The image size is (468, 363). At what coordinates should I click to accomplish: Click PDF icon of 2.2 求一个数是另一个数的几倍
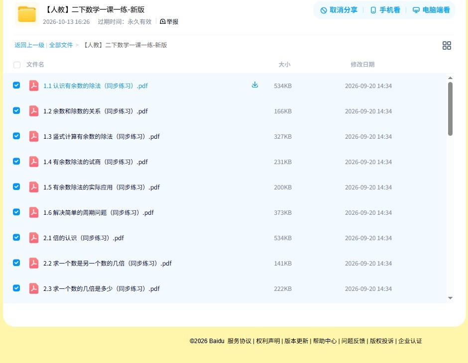tap(33, 263)
